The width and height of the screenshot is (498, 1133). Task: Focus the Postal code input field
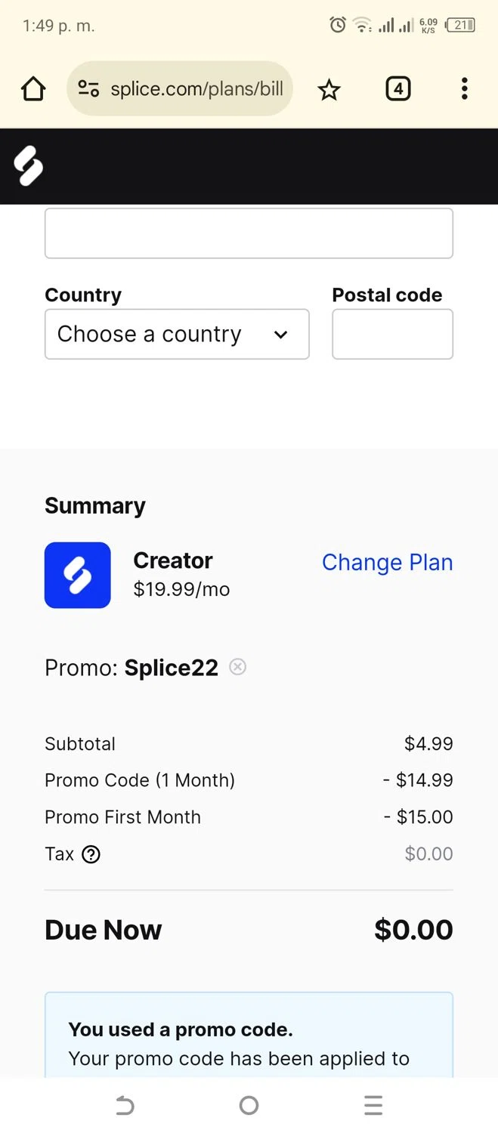click(x=392, y=334)
